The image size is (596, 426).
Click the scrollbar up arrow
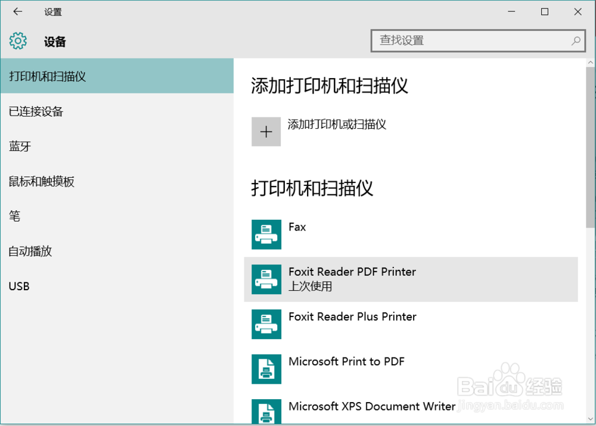590,63
